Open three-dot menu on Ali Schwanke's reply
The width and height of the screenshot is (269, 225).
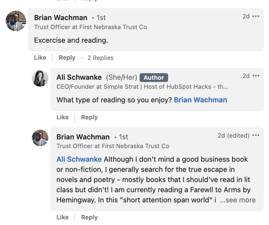pos(256,76)
